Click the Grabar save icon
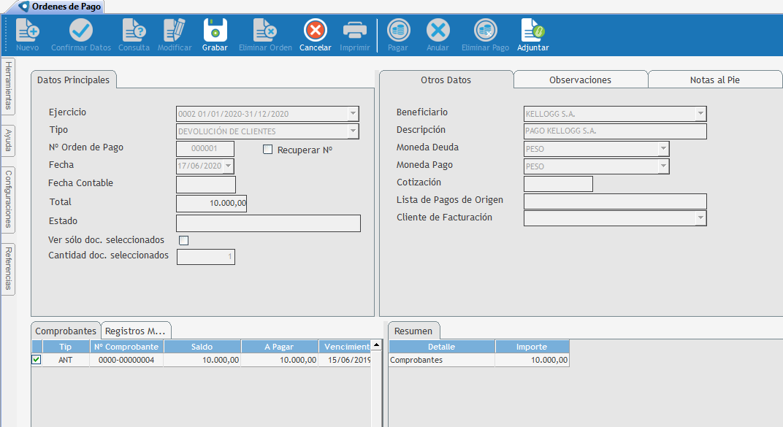The height and width of the screenshot is (427, 783). tap(215, 31)
